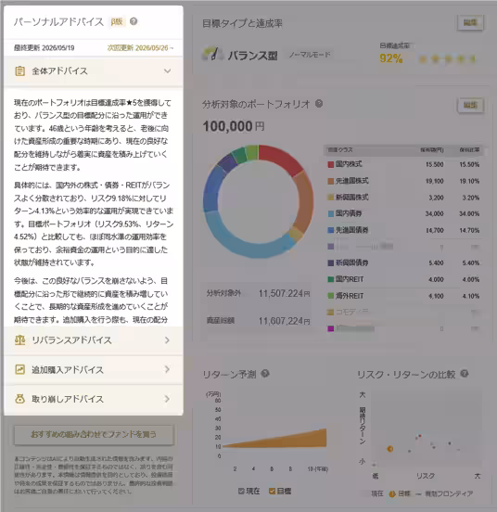This screenshot has height=512, width=497.
Task: Click the orange target marker in risk chart
Action: (390, 449)
